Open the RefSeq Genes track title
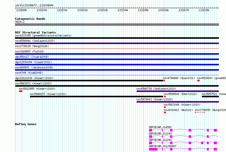Image resolution: width=226 pixels, height=152 pixels. [x=26, y=124]
